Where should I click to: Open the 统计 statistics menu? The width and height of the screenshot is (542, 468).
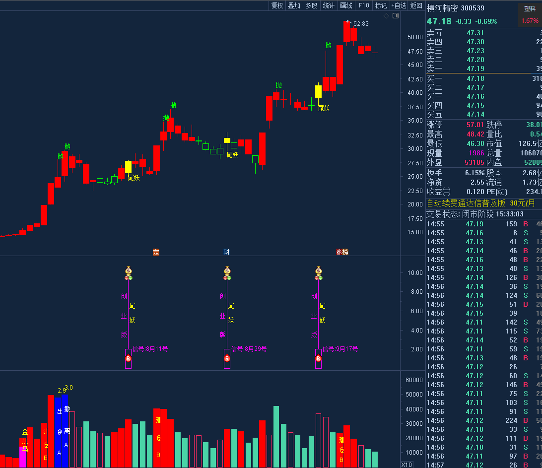(x=329, y=5)
